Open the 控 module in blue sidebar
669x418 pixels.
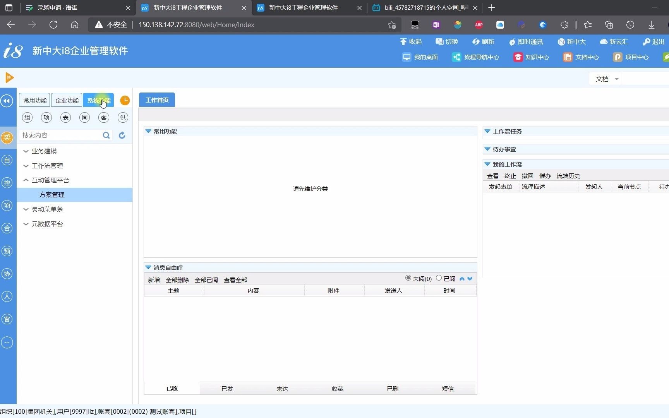pos(7,183)
